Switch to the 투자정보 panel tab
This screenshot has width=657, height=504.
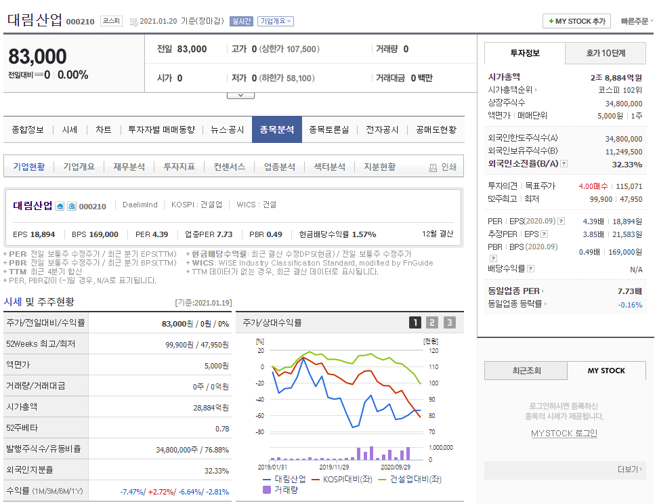pyautogui.click(x=525, y=54)
